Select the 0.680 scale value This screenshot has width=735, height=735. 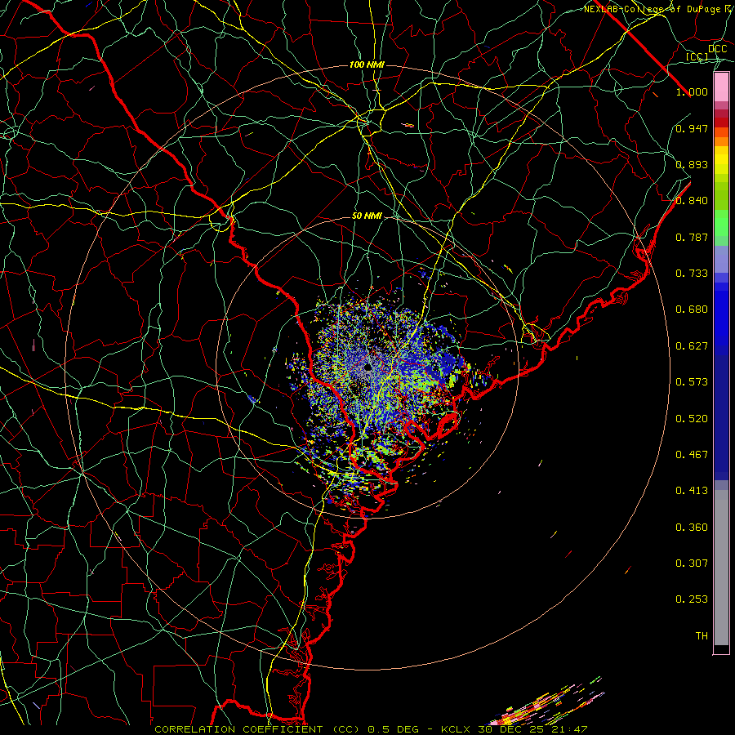(x=692, y=310)
